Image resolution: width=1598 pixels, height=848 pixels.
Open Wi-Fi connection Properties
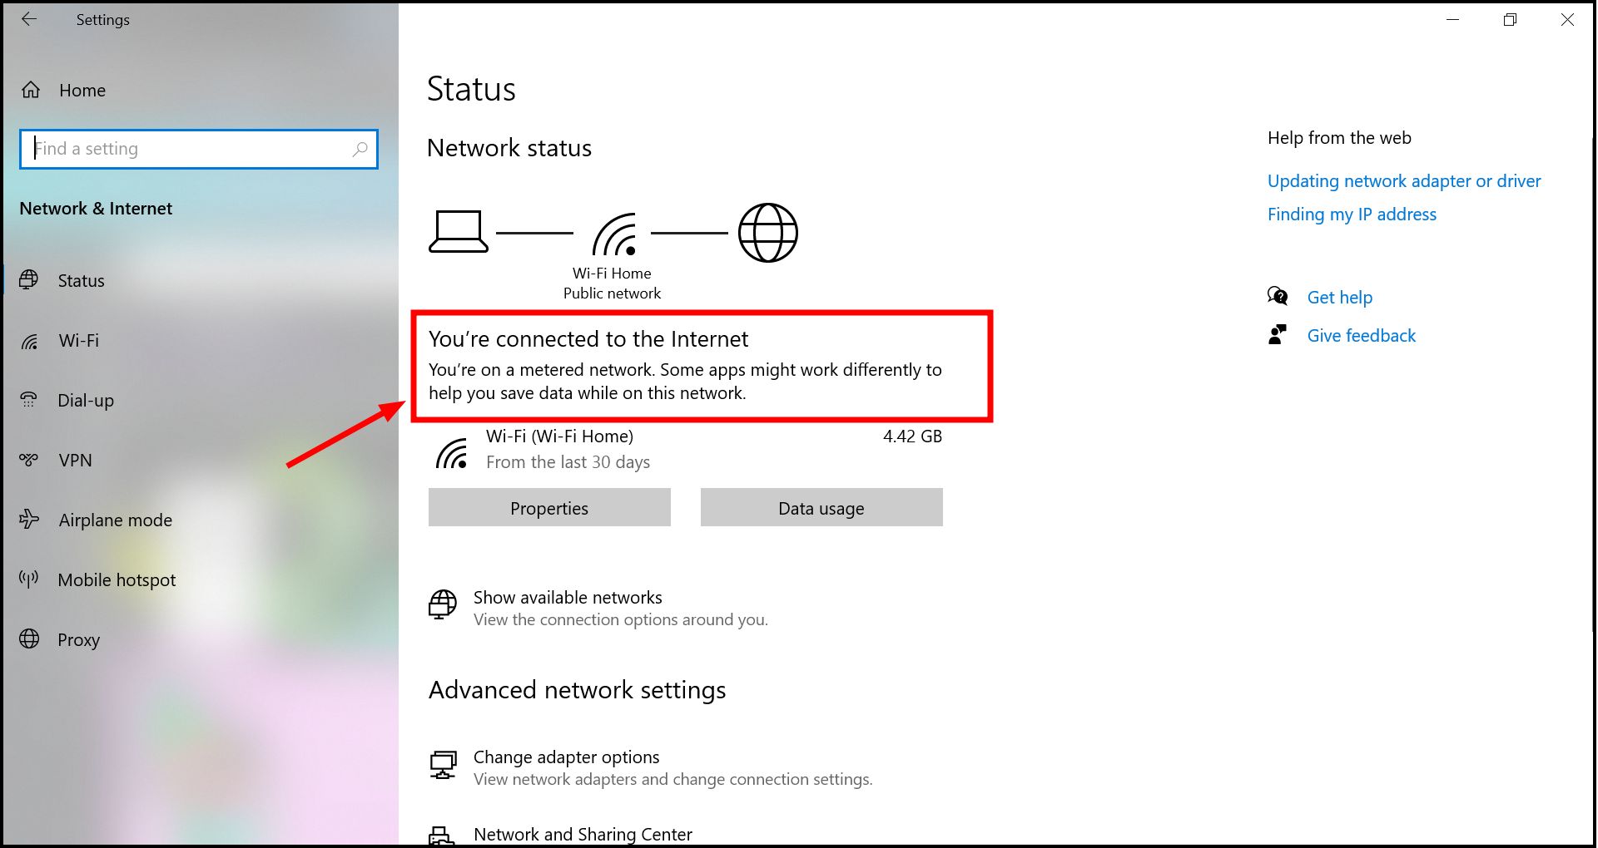(548, 507)
